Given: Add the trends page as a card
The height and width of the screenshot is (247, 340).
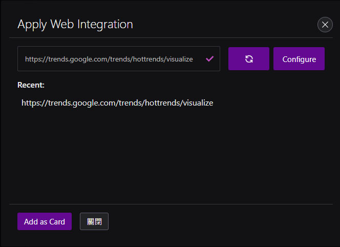Looking at the screenshot, I should tap(45, 221).
